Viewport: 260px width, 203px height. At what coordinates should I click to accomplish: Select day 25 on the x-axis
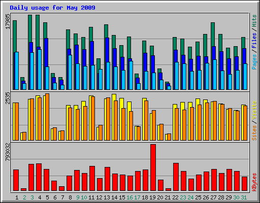coord(198,197)
